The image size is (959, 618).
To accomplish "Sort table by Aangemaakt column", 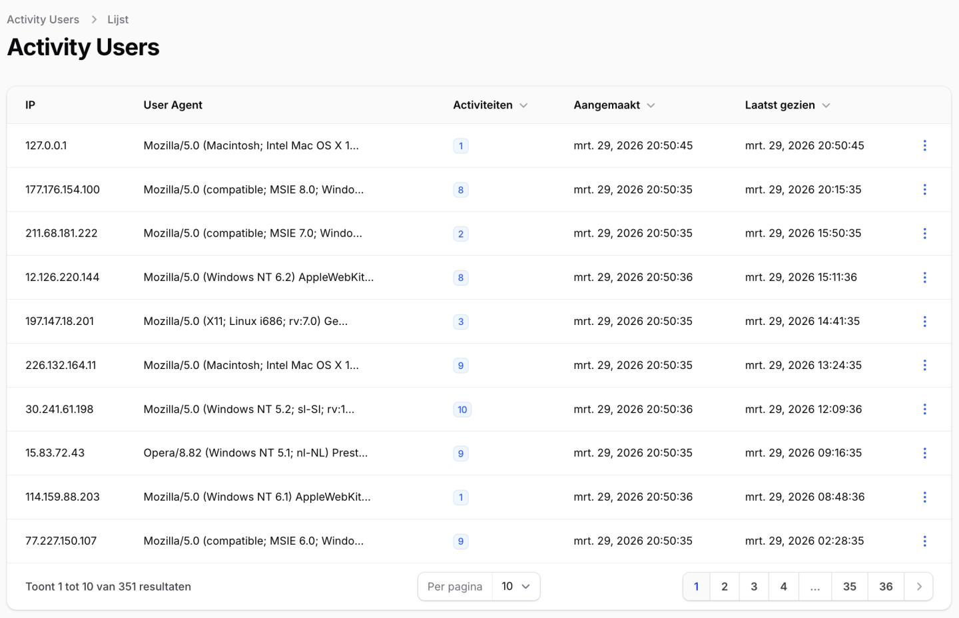I will tap(614, 105).
